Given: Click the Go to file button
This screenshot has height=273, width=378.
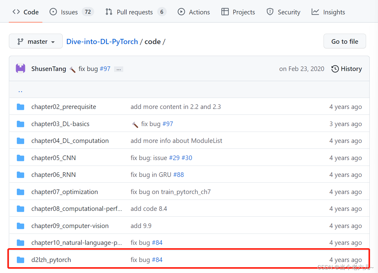Looking at the screenshot, I should (x=345, y=41).
